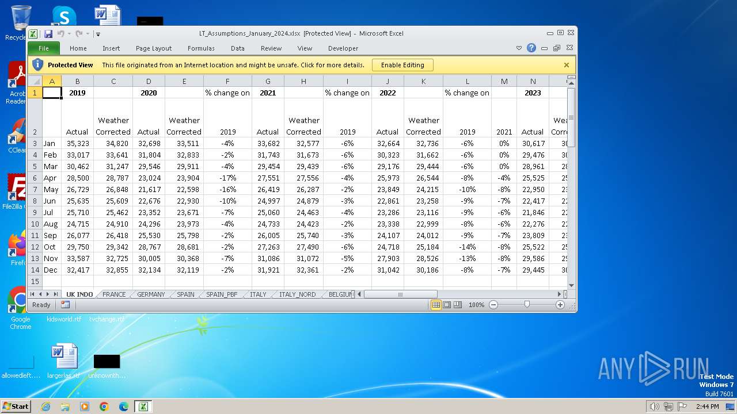Click the volume icon in system tray
The width and height of the screenshot is (737, 414).
click(x=654, y=407)
